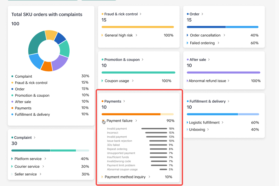Click the large teal Complaint donut segment

pyautogui.click(x=35, y=44)
